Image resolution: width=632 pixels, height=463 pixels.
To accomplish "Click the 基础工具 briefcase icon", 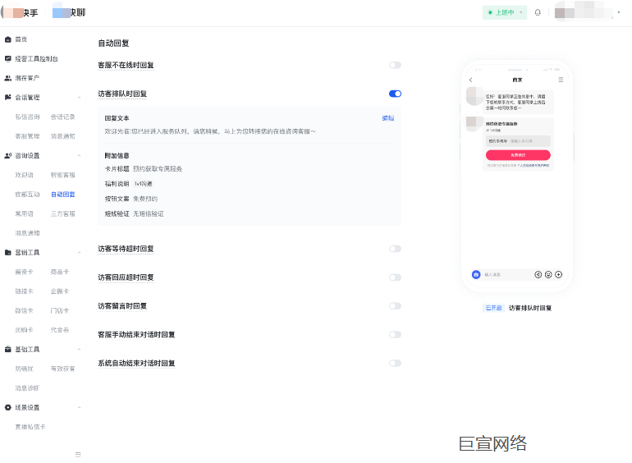I will coord(7,350).
